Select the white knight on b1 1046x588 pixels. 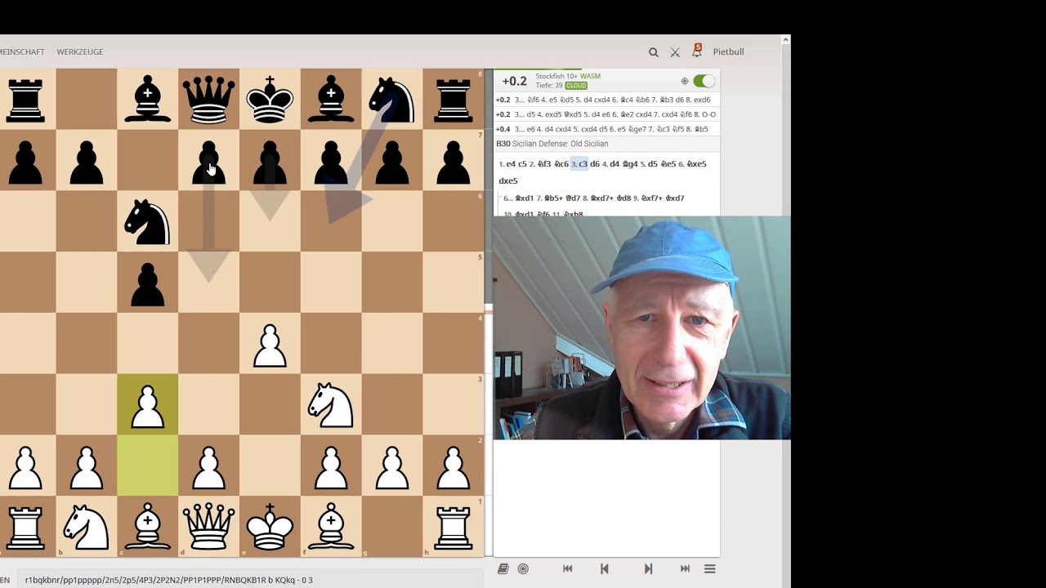coord(87,527)
